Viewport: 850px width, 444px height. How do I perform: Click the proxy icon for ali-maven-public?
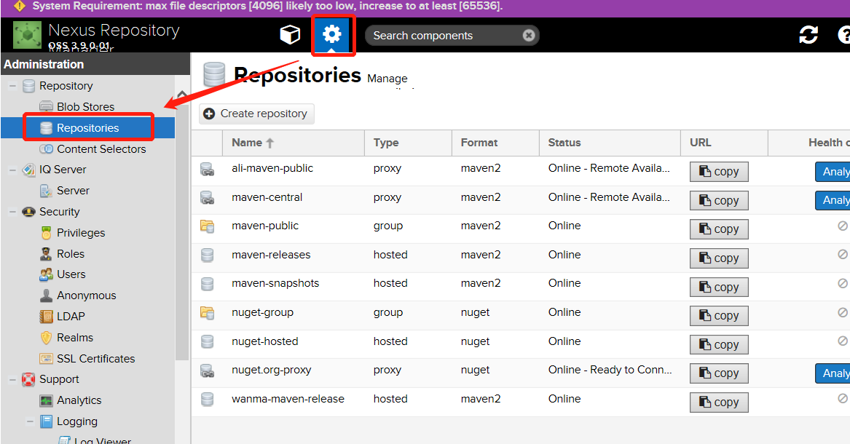click(207, 169)
